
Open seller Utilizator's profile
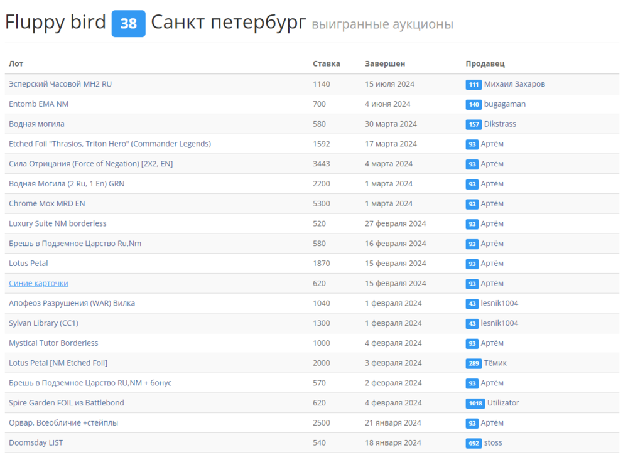pyautogui.click(x=503, y=403)
